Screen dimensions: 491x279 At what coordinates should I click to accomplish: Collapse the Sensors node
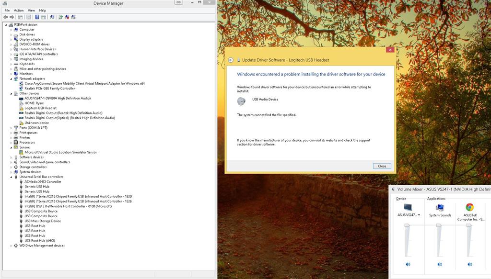12,147
